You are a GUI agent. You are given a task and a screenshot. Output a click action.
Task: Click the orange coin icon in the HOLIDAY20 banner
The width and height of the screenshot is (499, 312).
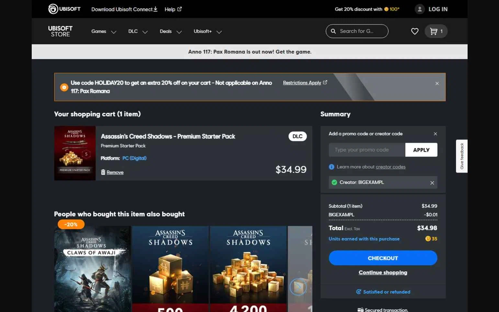pos(64,87)
